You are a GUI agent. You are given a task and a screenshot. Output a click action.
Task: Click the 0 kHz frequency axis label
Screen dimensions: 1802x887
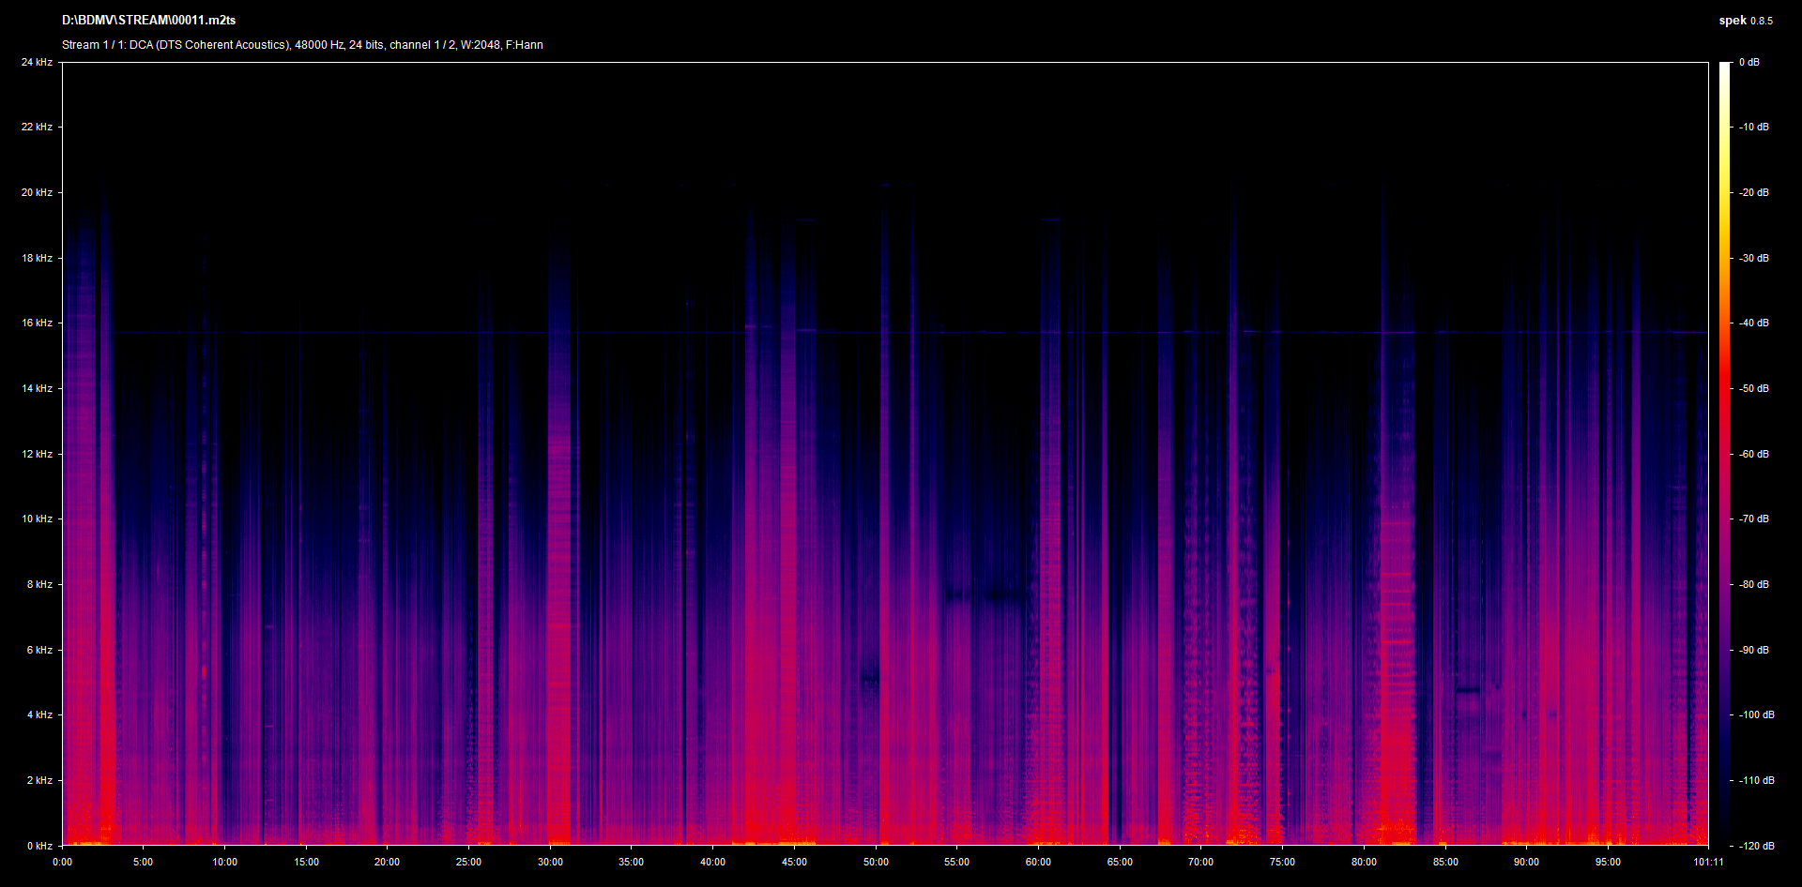(39, 846)
